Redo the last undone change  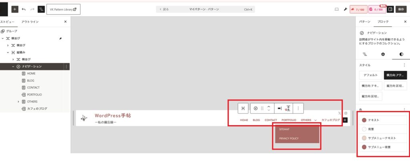coord(32,9)
